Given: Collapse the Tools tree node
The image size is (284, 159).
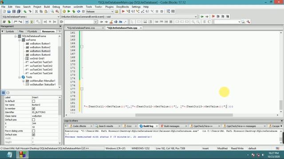Looking at the screenshot, I should coord(20,77).
